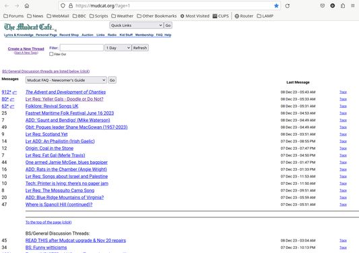Open the Router globe bookmark
Screen dimensions: 359x253
pos(244,16)
